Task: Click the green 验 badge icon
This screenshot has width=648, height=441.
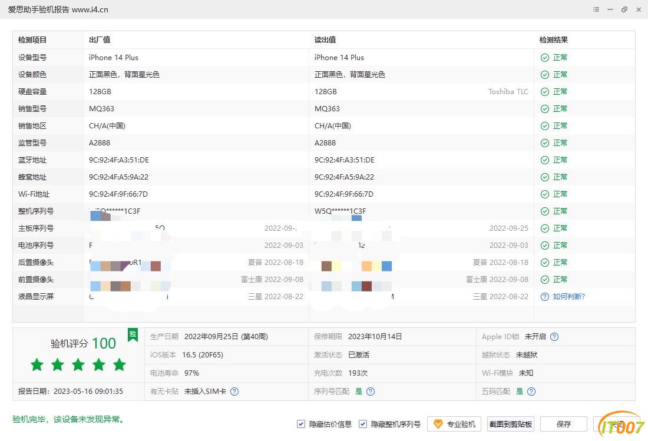Action: [x=133, y=334]
